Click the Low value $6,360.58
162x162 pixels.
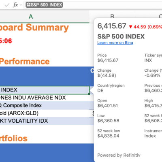tap(108, 121)
